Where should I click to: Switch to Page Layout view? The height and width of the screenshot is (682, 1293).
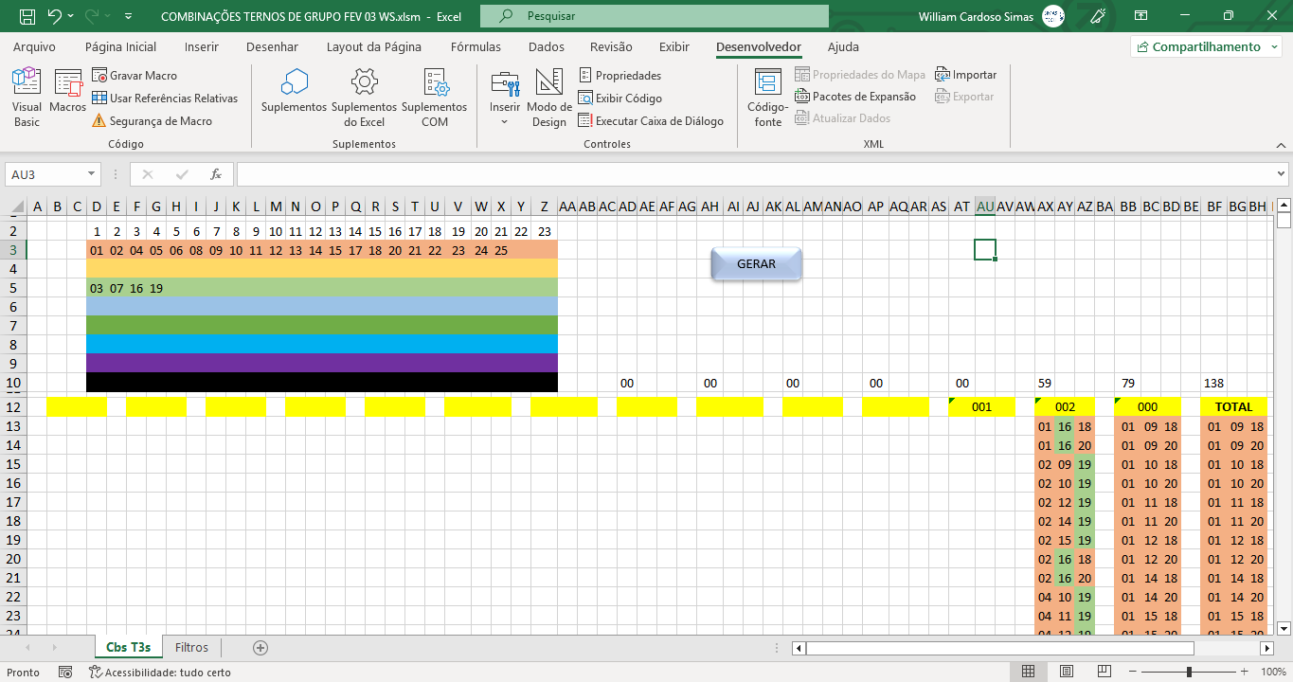pos(1067,672)
